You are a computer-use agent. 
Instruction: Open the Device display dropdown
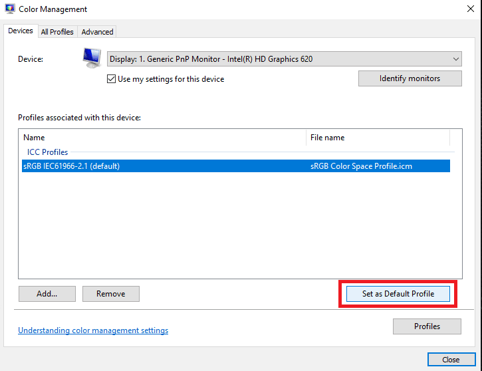point(285,59)
